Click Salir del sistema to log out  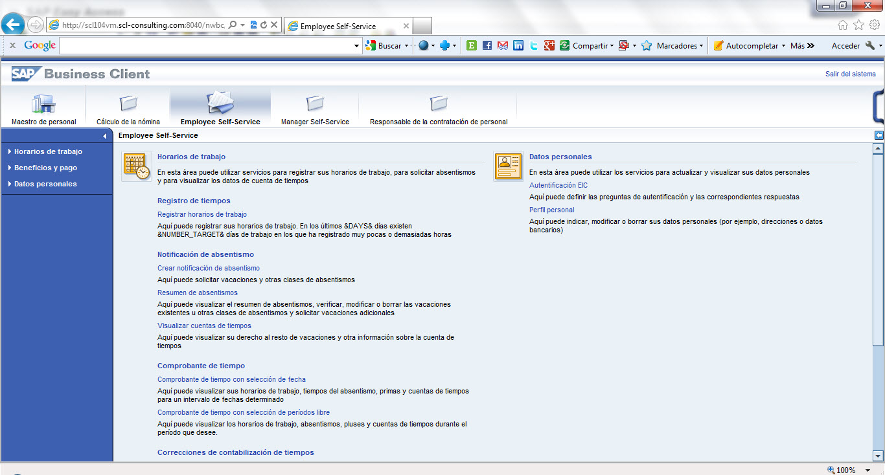(851, 74)
